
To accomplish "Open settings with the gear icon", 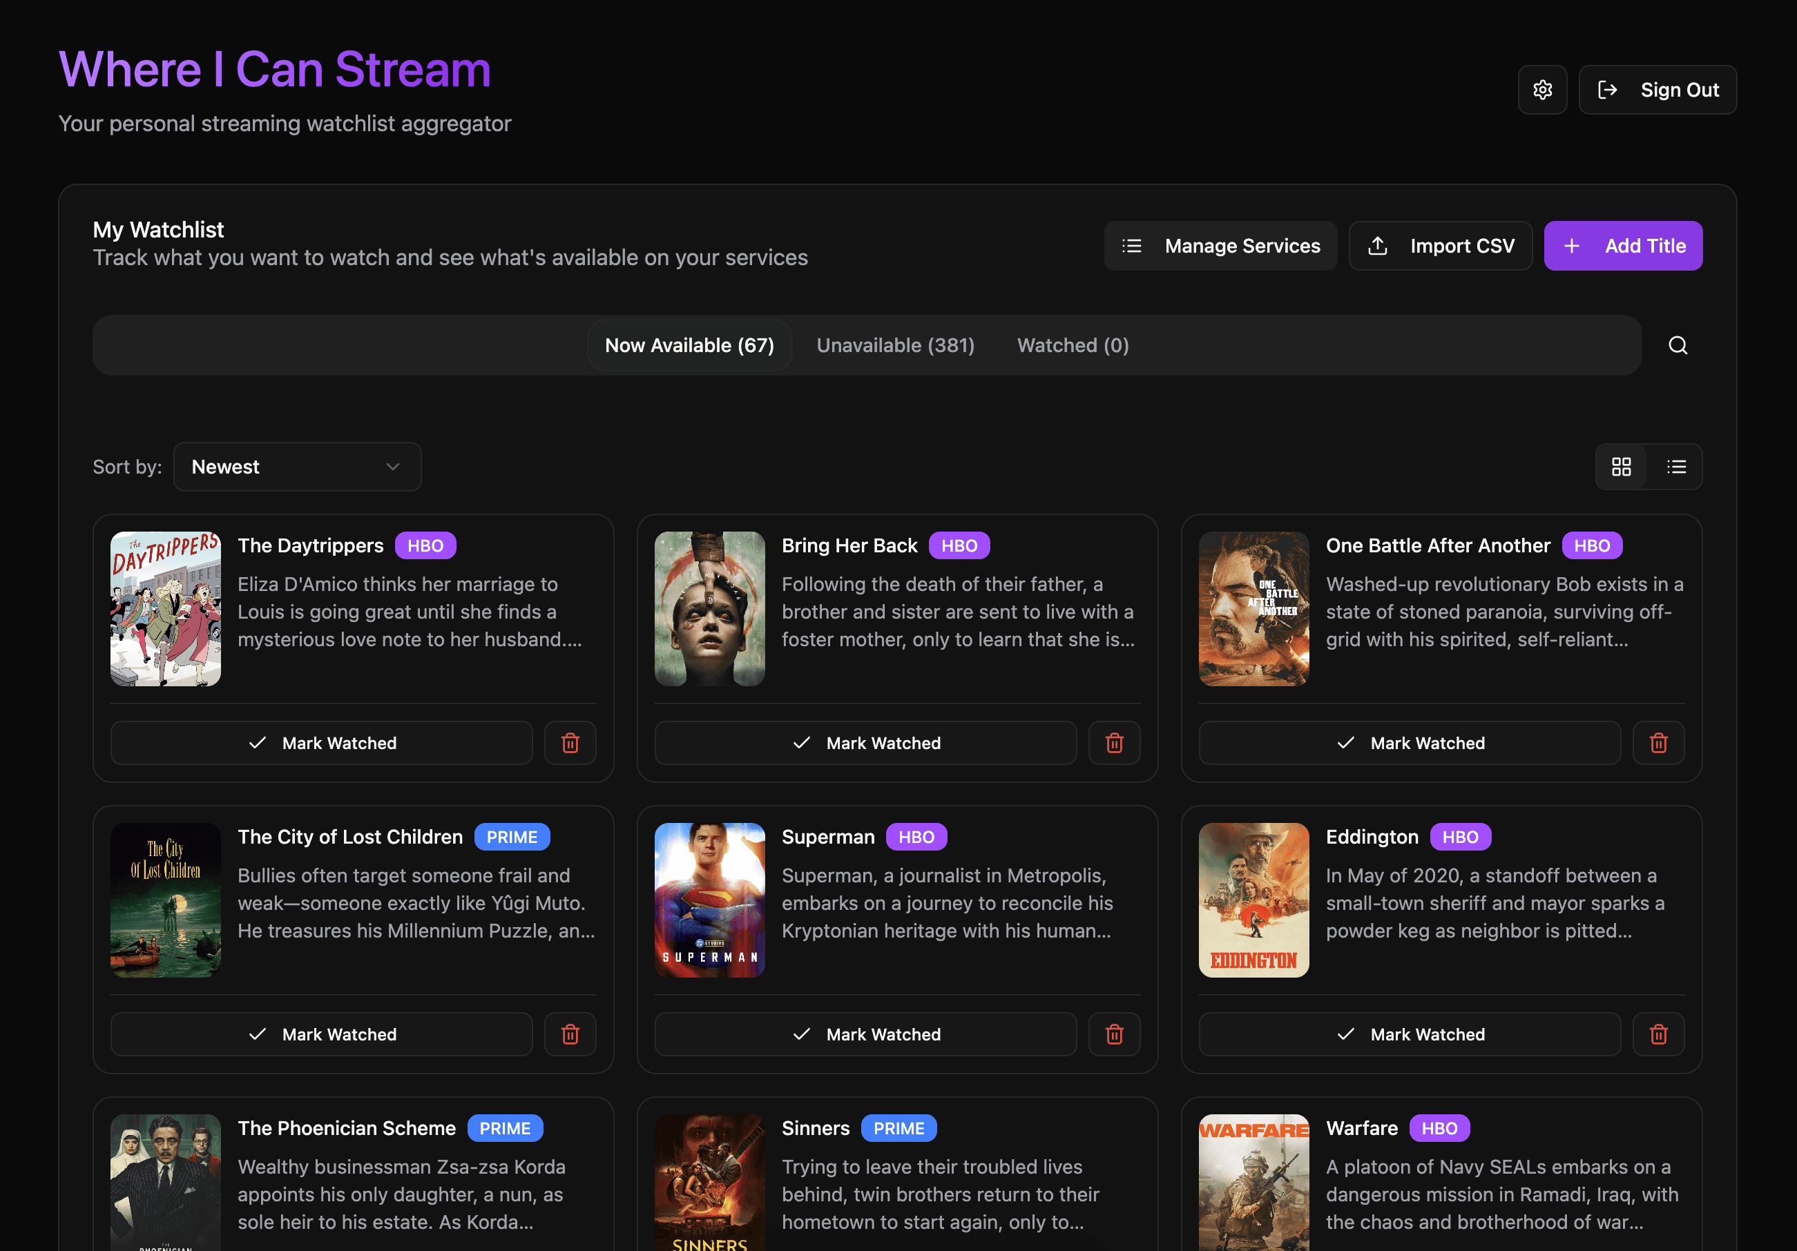I will point(1542,90).
